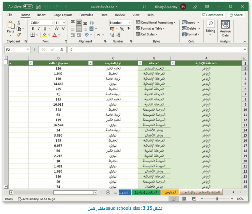
Task: Switch to Page Break Preview view
Action: pos(194,199)
